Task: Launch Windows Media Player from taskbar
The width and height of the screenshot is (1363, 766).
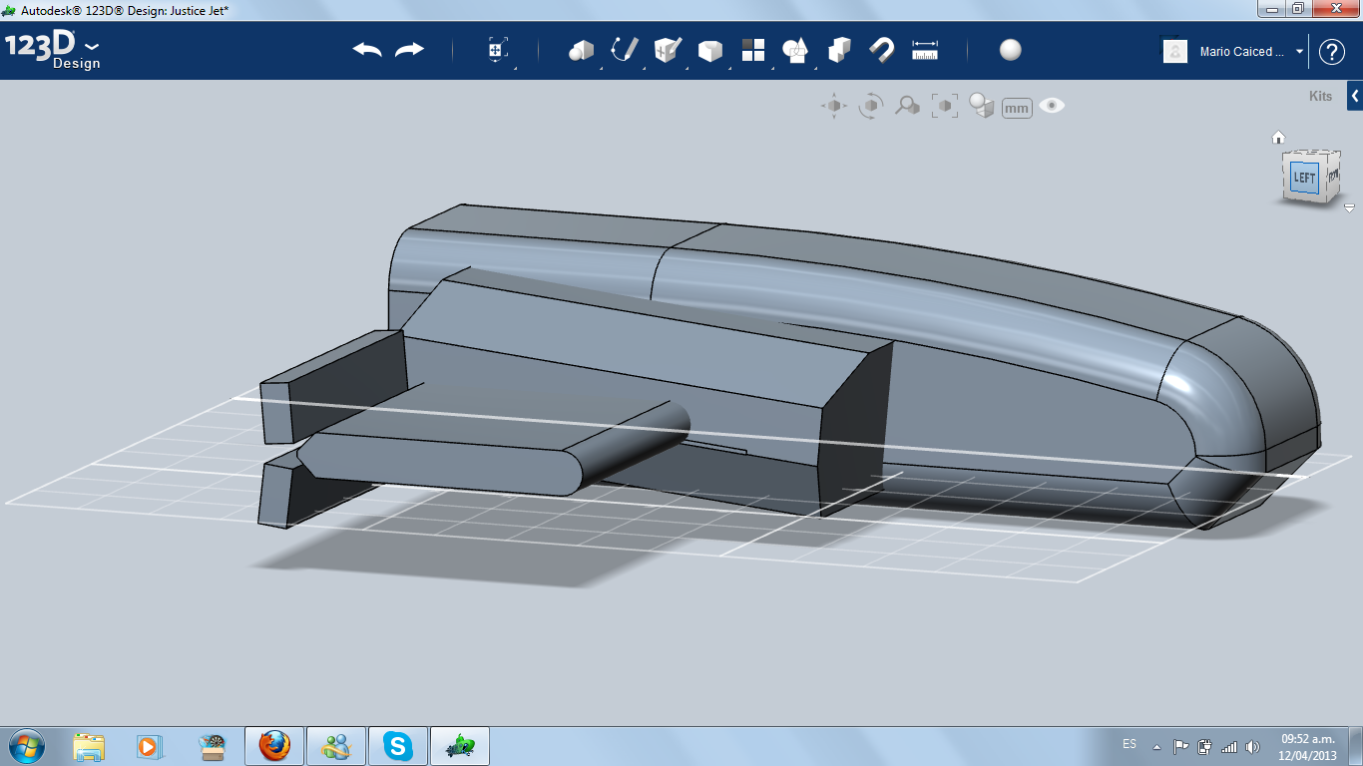Action: coord(148,746)
